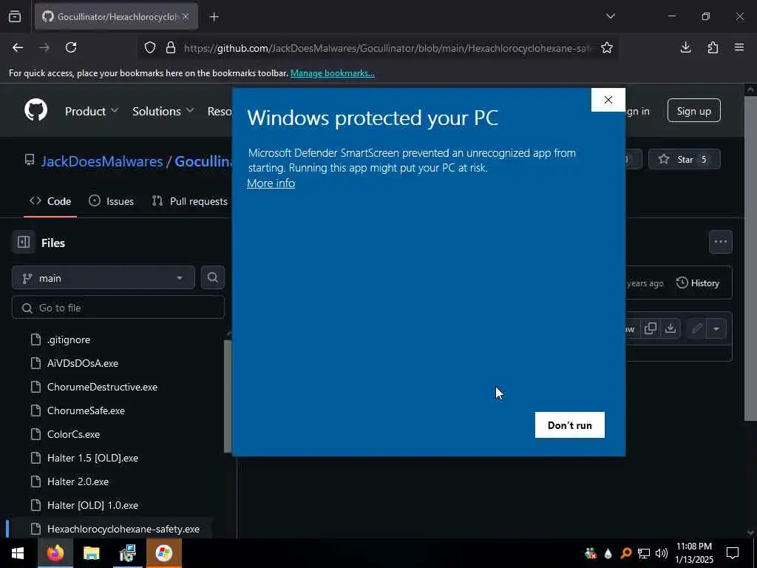Open File Explorer from the taskbar

point(91,553)
